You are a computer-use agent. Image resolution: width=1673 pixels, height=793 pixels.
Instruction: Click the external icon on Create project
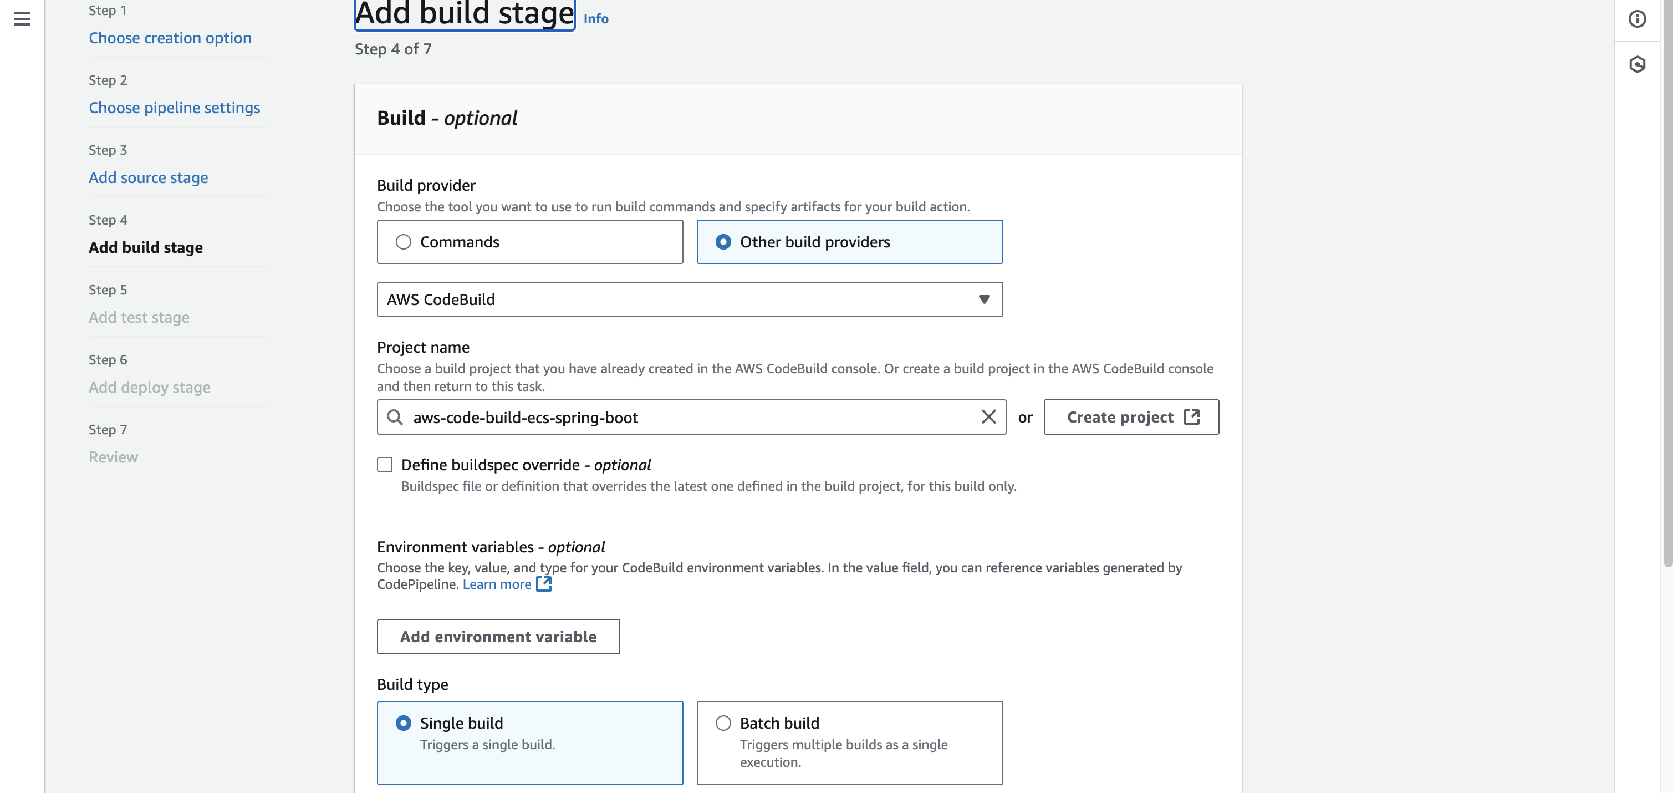(1192, 417)
